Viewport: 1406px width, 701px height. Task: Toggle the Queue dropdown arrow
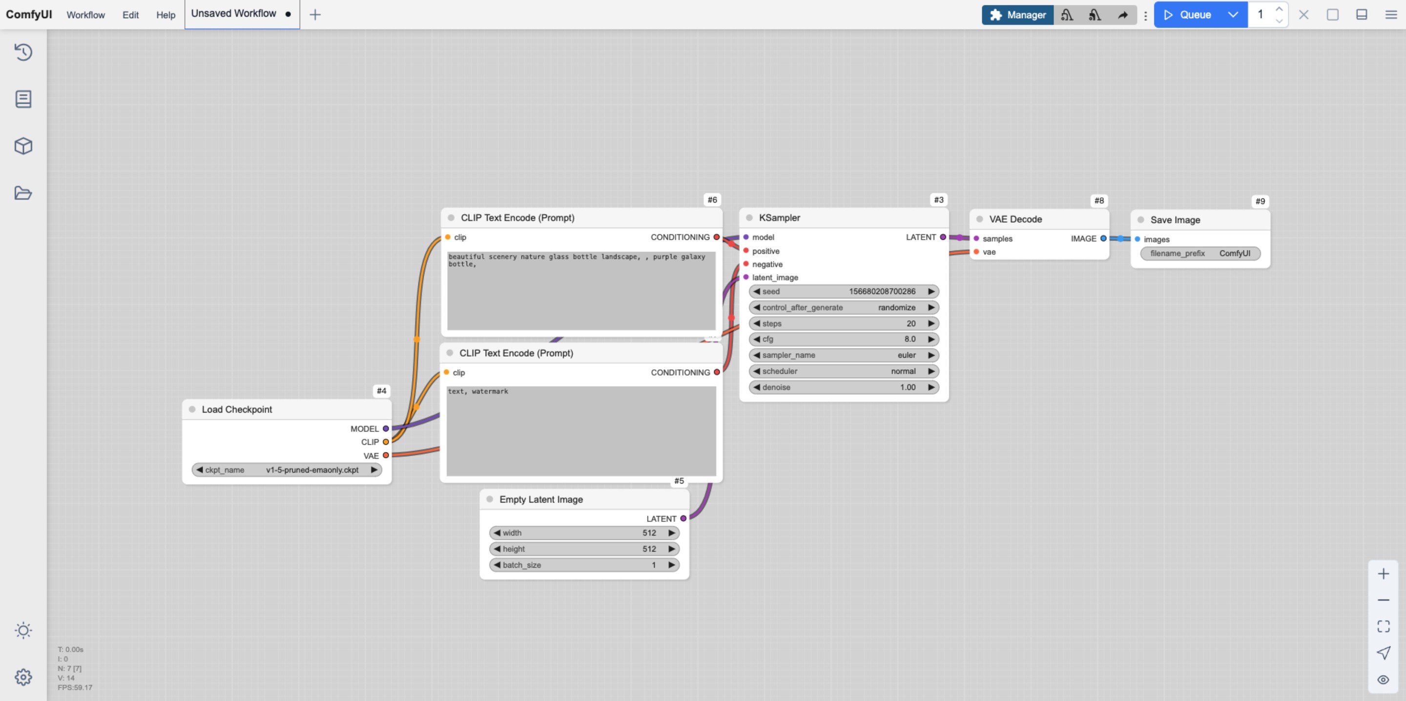[1233, 14]
